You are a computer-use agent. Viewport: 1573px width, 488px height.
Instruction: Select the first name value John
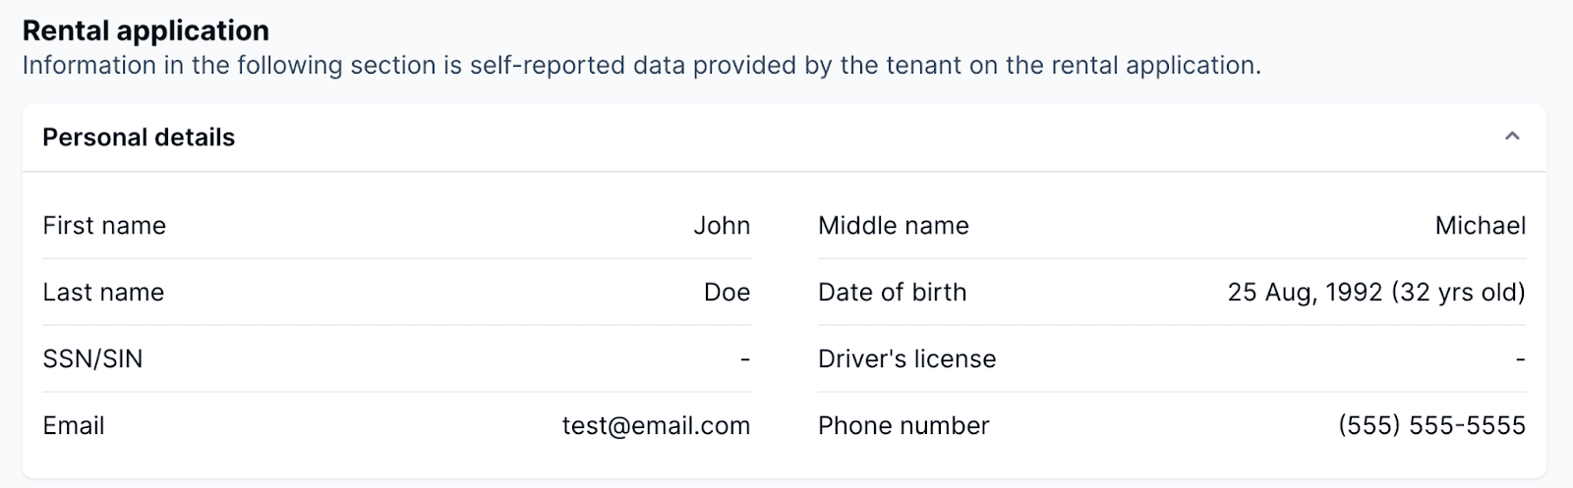722,226
